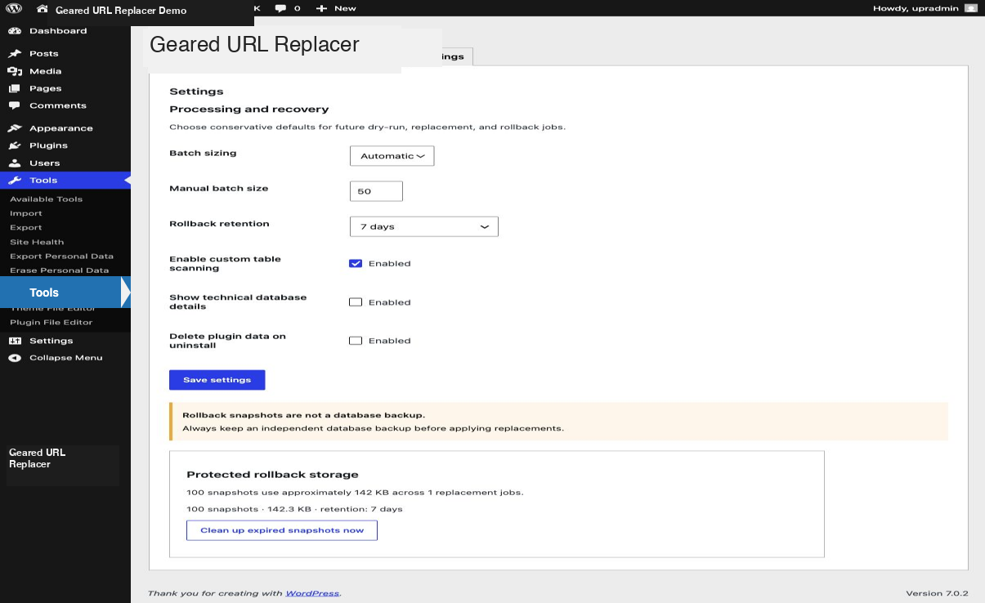
Task: Click the Geared URL Replacer Demo site name
Action: coord(121,11)
